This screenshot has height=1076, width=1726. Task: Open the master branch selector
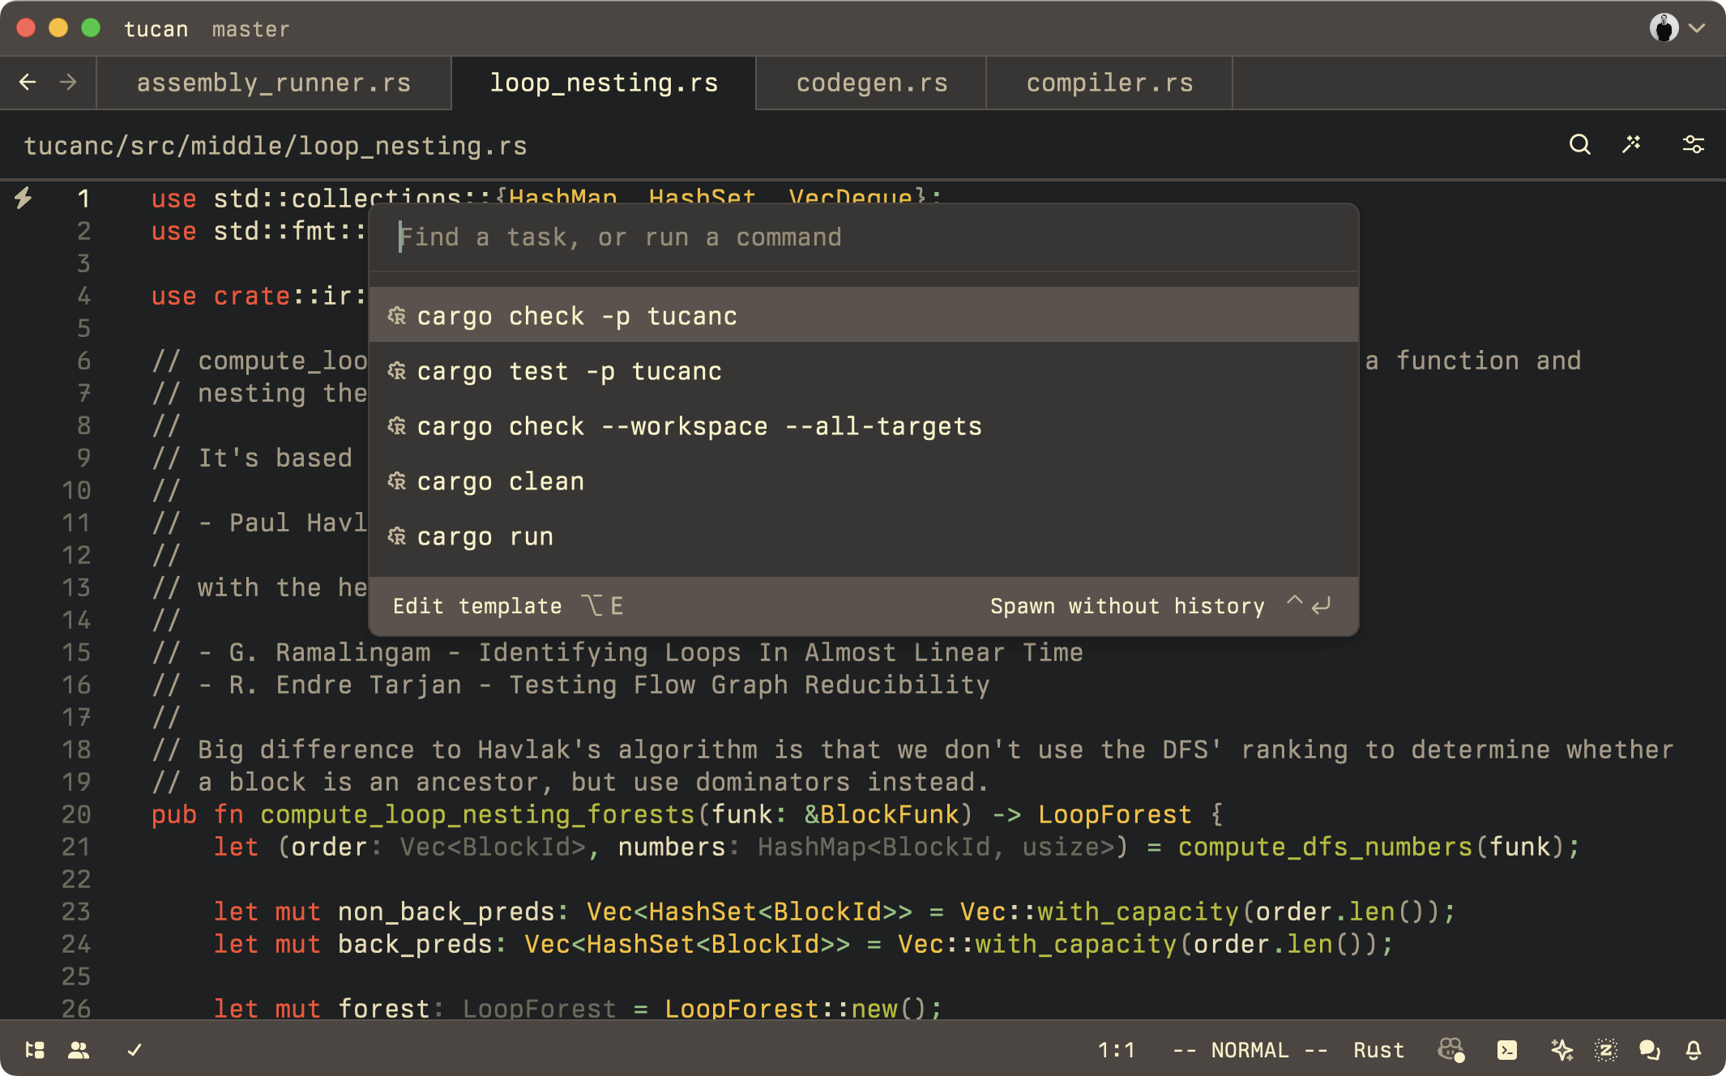[251, 28]
